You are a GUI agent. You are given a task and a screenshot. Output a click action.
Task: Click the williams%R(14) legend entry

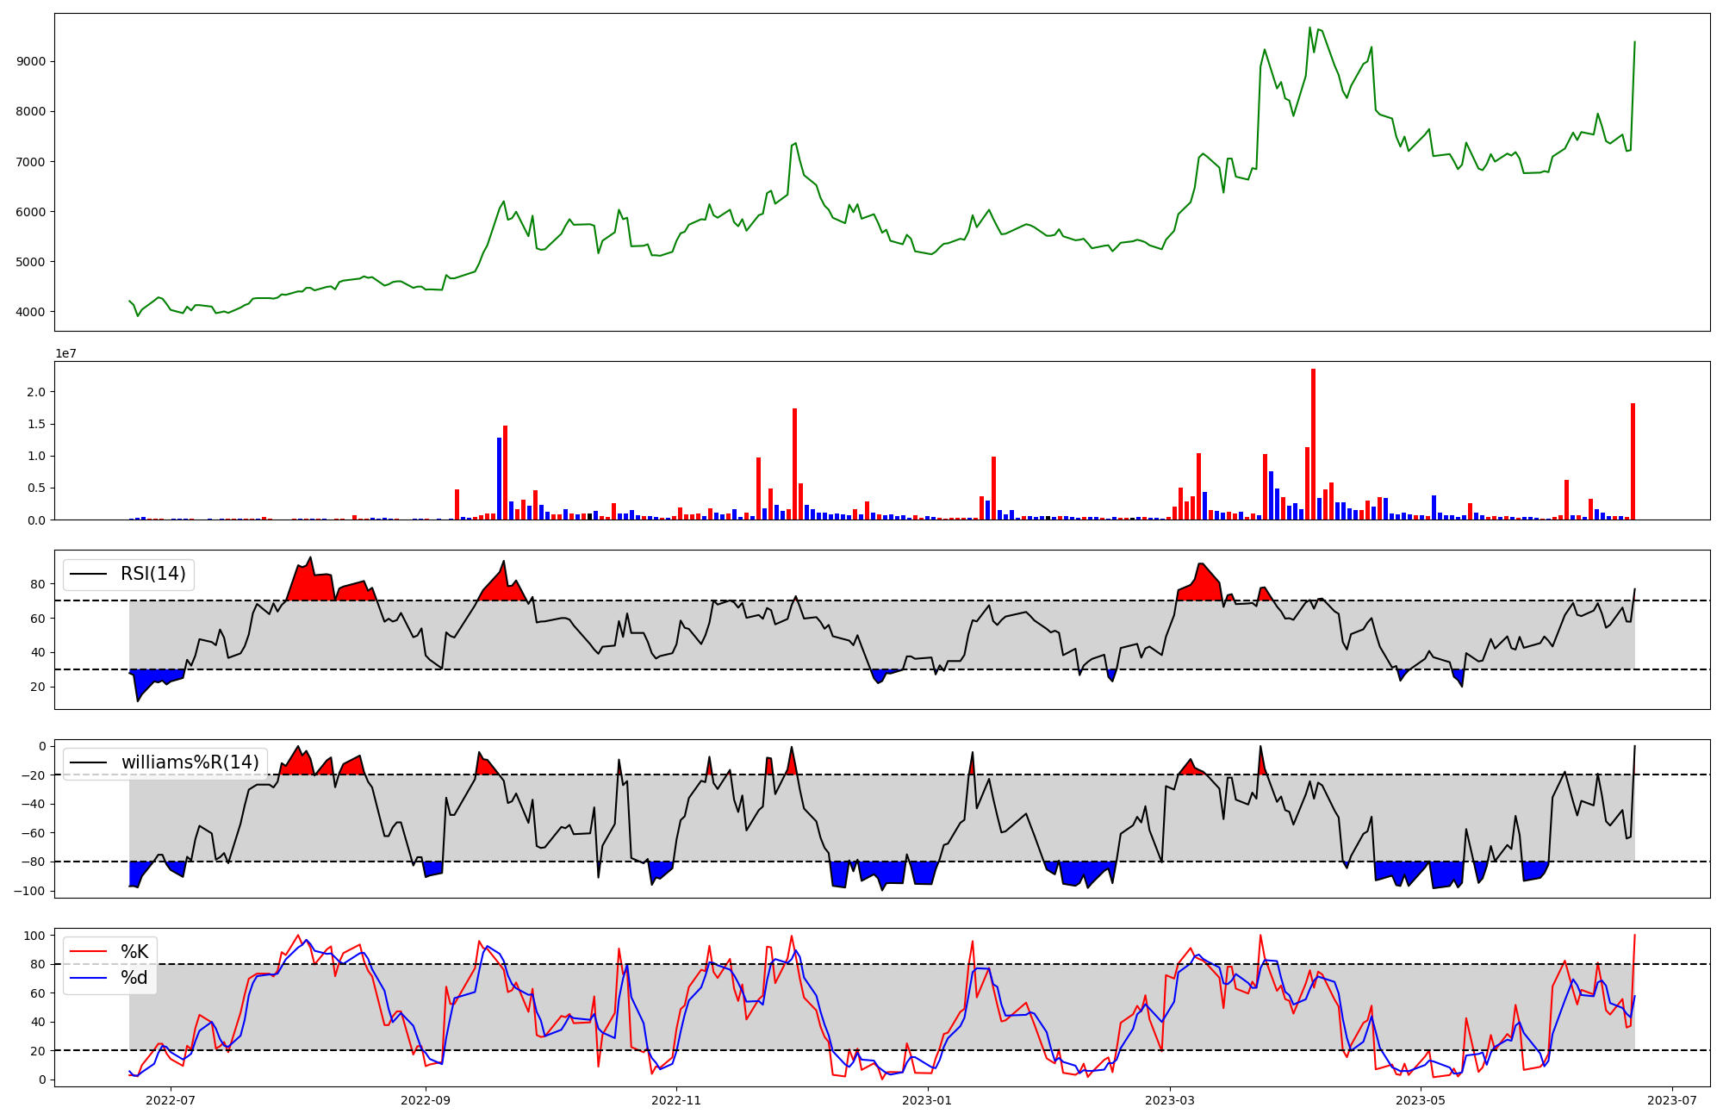click(x=190, y=762)
